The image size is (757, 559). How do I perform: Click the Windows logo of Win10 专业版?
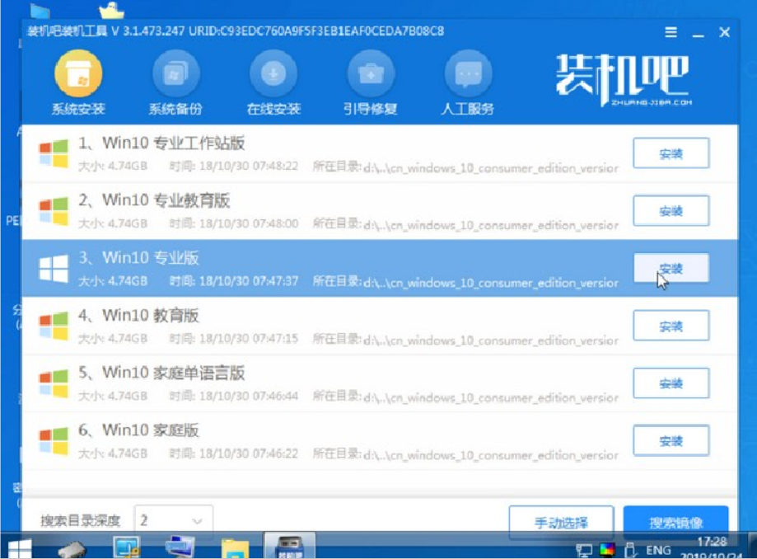pos(54,268)
